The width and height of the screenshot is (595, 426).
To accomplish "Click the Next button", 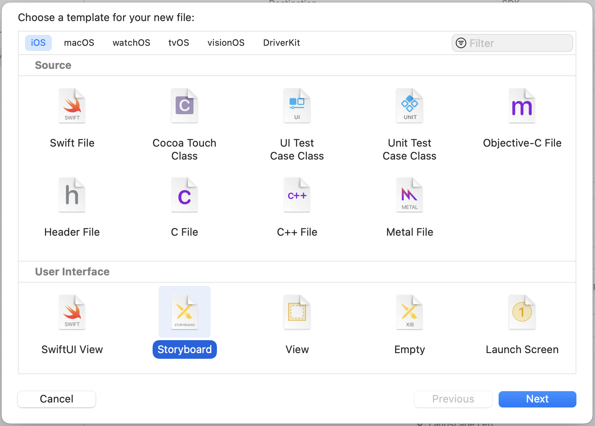I will (537, 399).
